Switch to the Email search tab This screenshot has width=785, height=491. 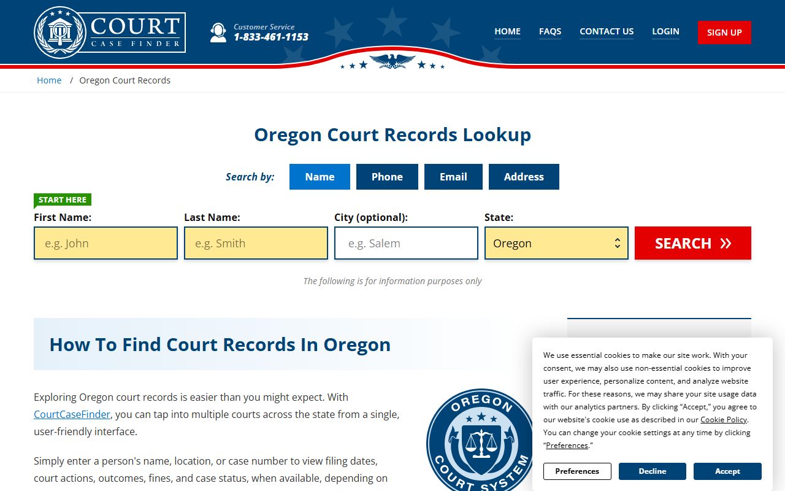tap(453, 177)
